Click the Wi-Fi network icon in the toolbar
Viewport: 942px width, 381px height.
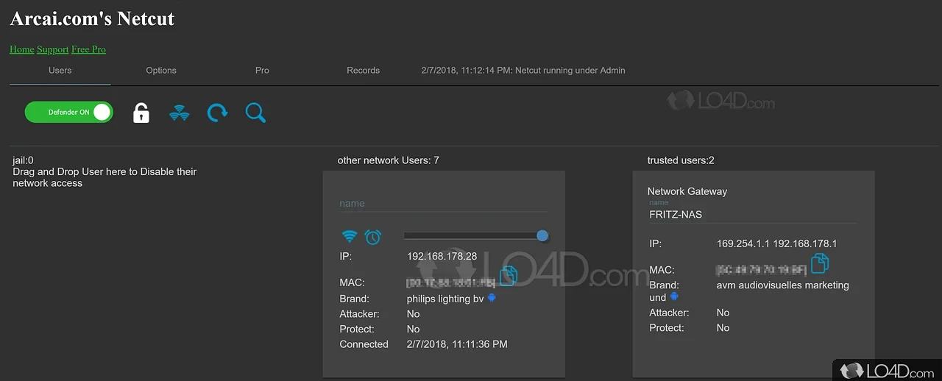[x=180, y=113]
